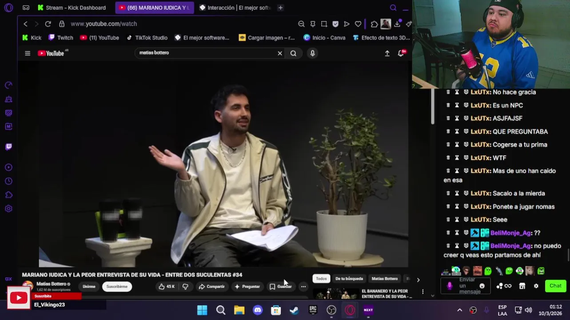Toggle voice search microphone on YouTube
The width and height of the screenshot is (570, 320).
(313, 53)
